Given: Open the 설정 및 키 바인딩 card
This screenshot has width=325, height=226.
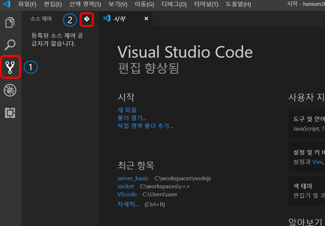Looking at the screenshot, I should [x=307, y=157].
